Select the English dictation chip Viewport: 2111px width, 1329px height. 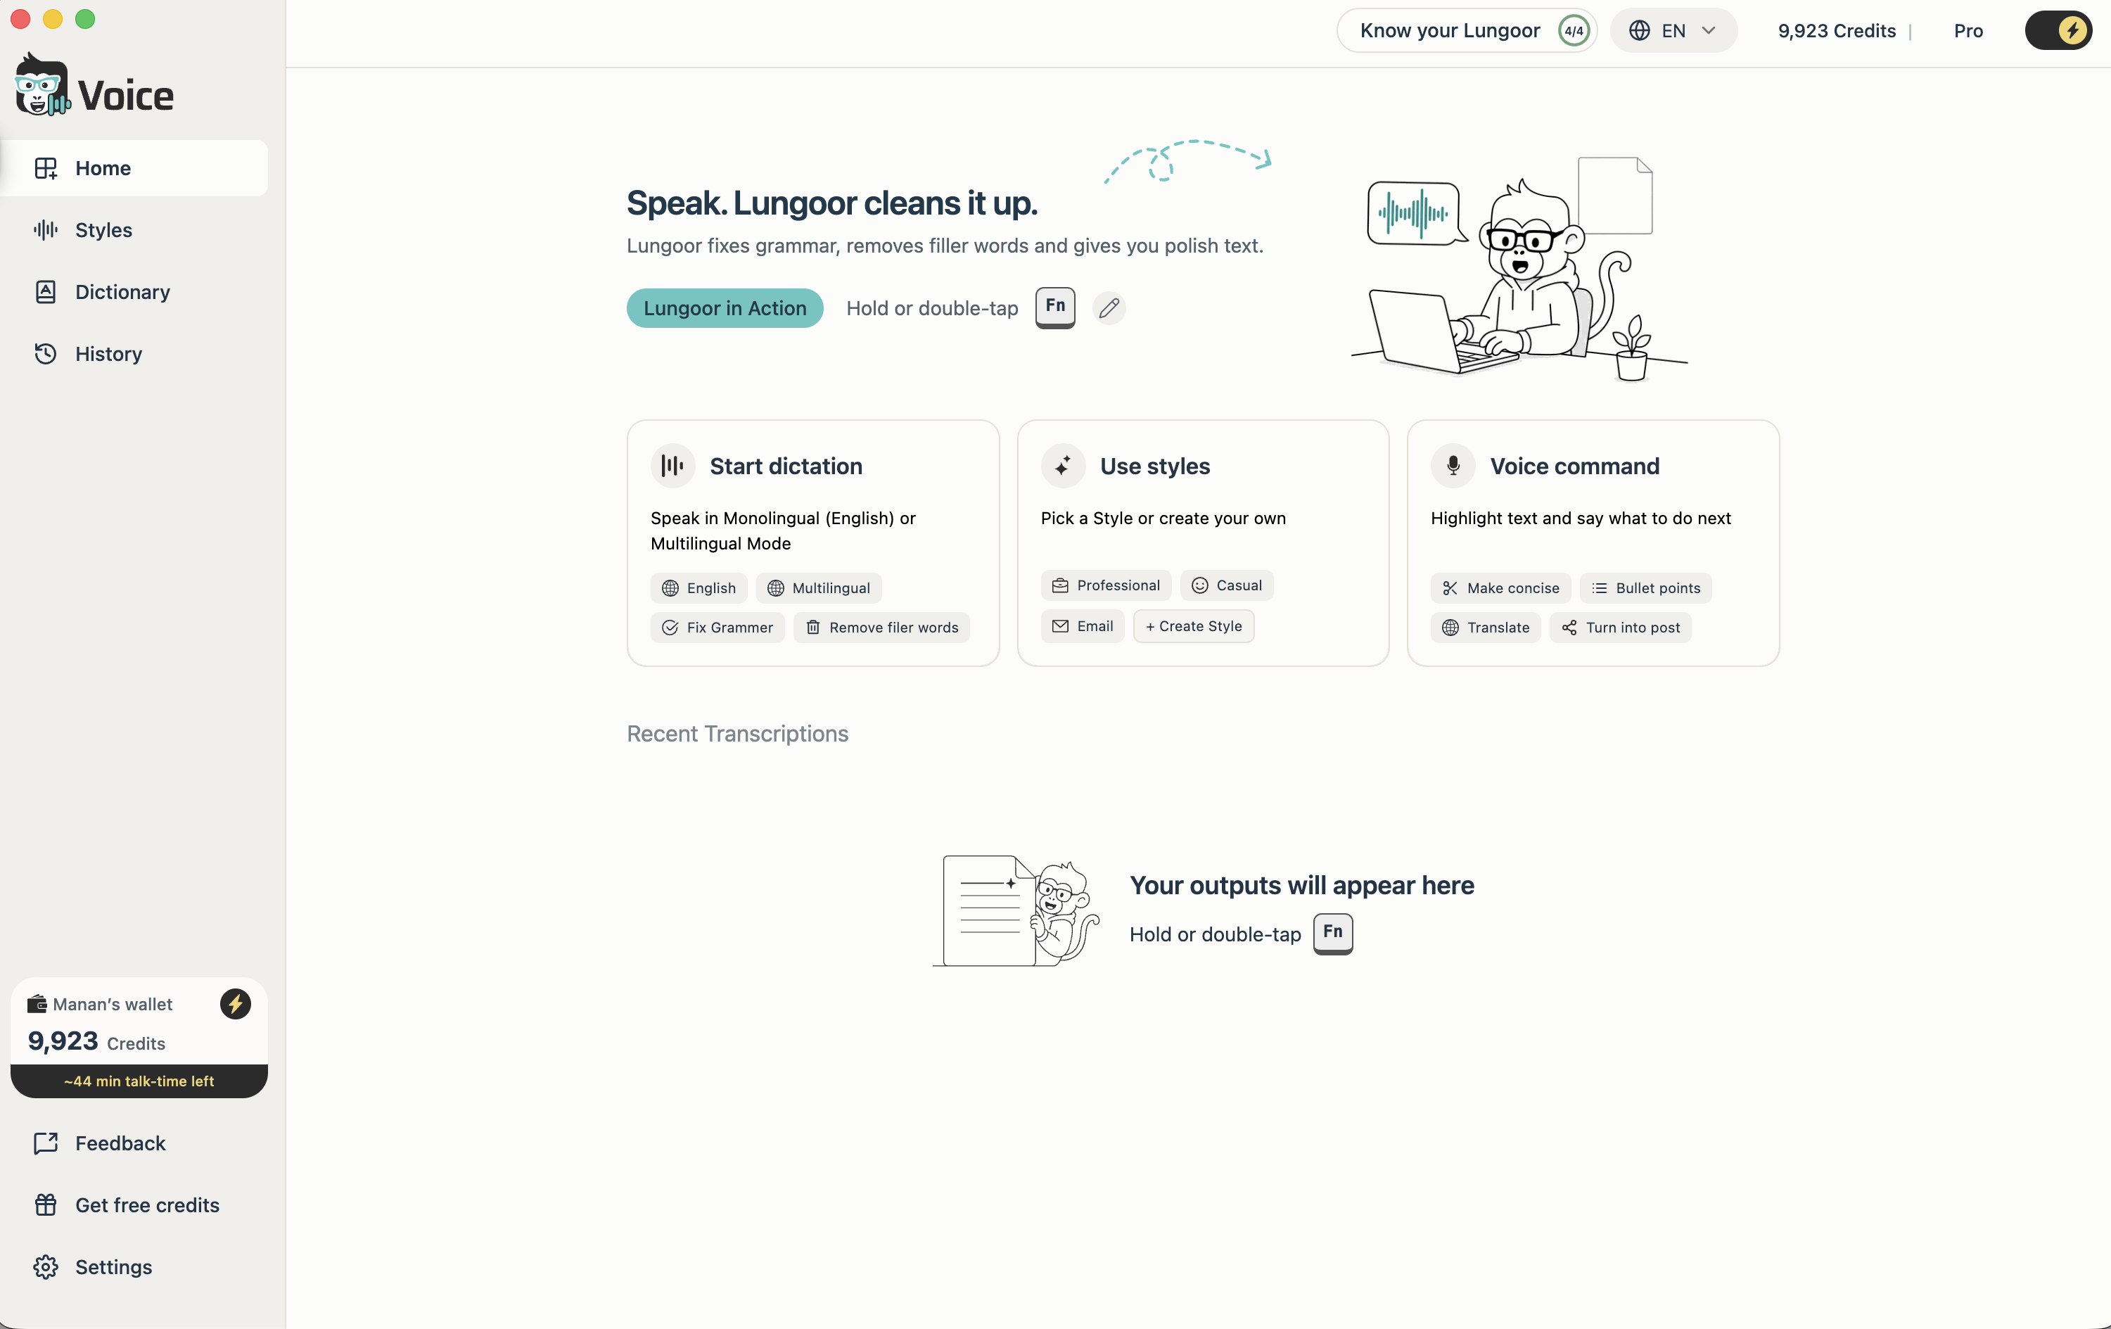tap(699, 588)
